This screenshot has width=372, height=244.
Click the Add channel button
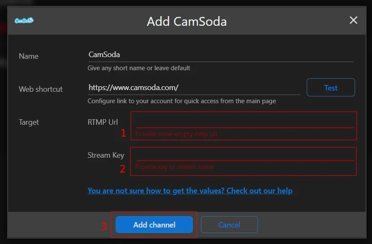click(x=154, y=225)
